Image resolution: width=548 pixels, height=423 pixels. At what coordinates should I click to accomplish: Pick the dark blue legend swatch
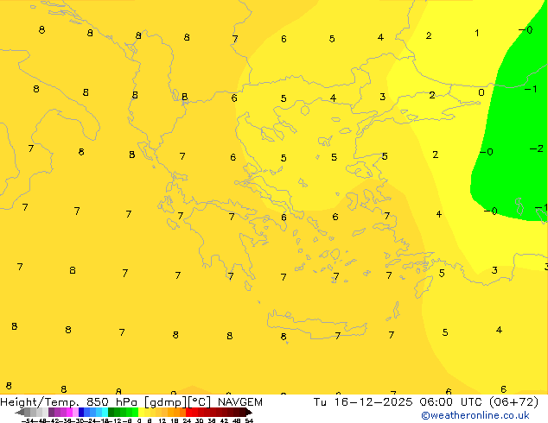coord(81,412)
